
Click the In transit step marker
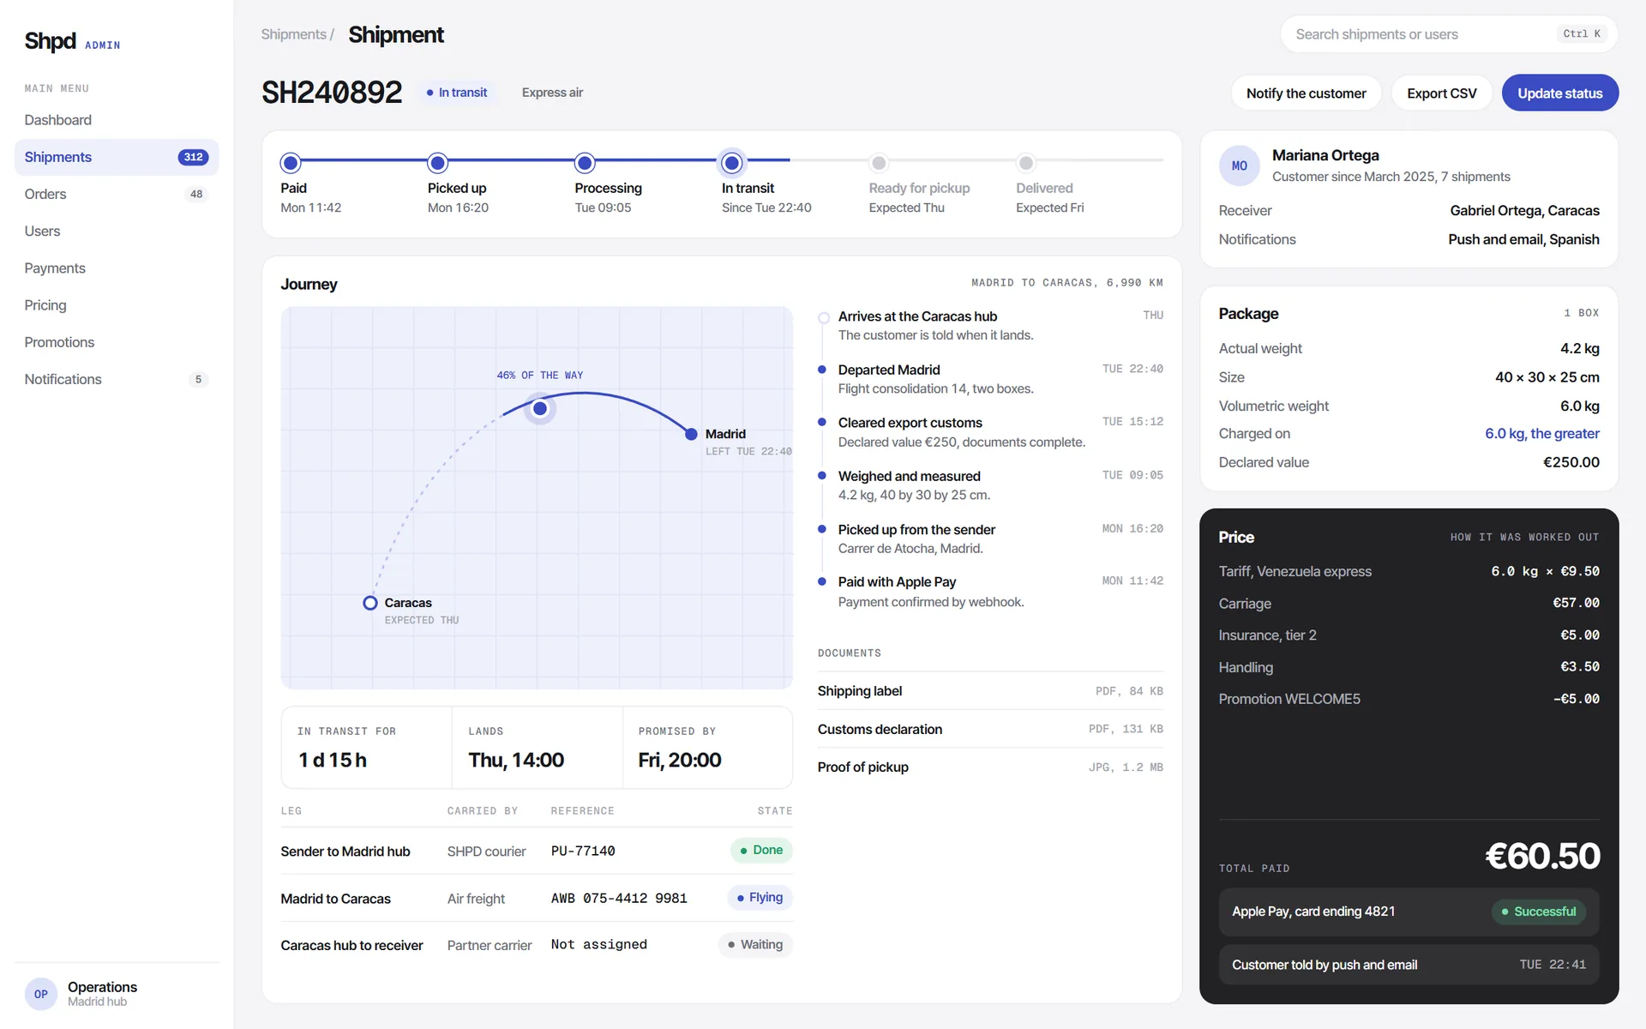[x=732, y=163]
